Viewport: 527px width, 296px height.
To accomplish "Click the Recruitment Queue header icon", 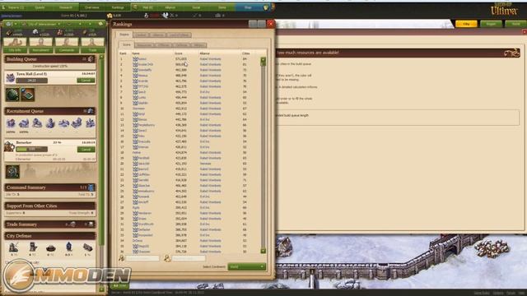I will [x=91, y=111].
